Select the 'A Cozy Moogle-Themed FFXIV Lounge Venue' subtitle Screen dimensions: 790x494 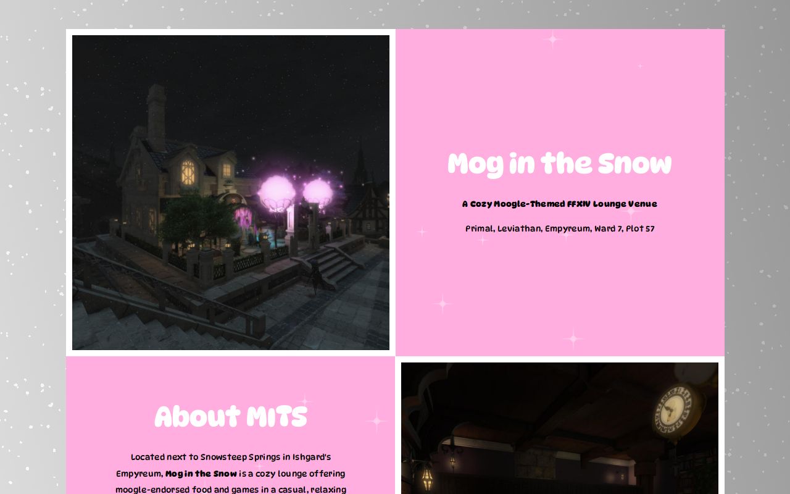559,204
